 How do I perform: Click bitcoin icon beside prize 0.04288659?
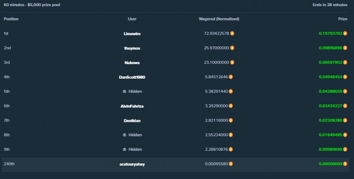click(345, 91)
